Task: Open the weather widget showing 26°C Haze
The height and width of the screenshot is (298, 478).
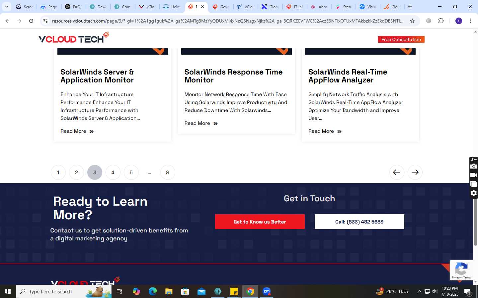Action: pyautogui.click(x=392, y=291)
